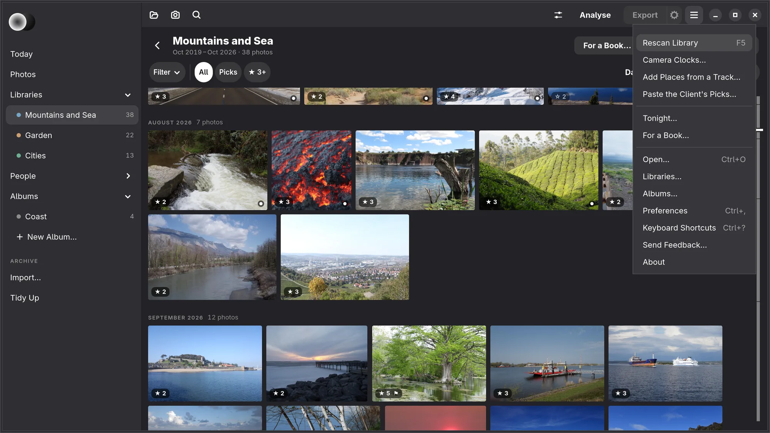Click the camera import icon

(x=175, y=15)
